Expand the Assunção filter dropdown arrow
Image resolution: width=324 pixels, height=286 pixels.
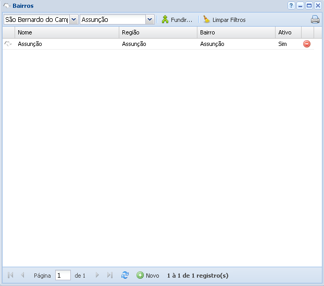pyautogui.click(x=150, y=19)
